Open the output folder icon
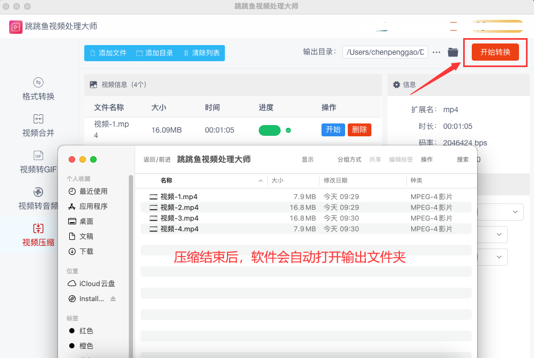 452,52
